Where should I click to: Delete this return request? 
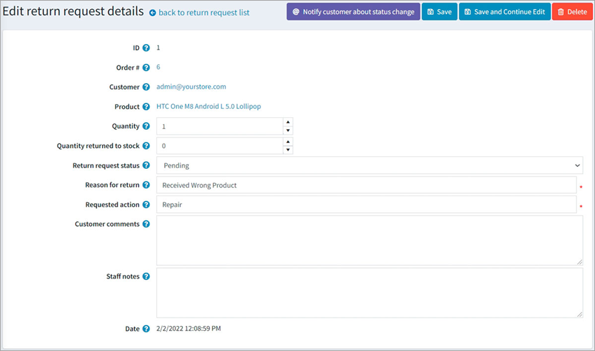(572, 12)
